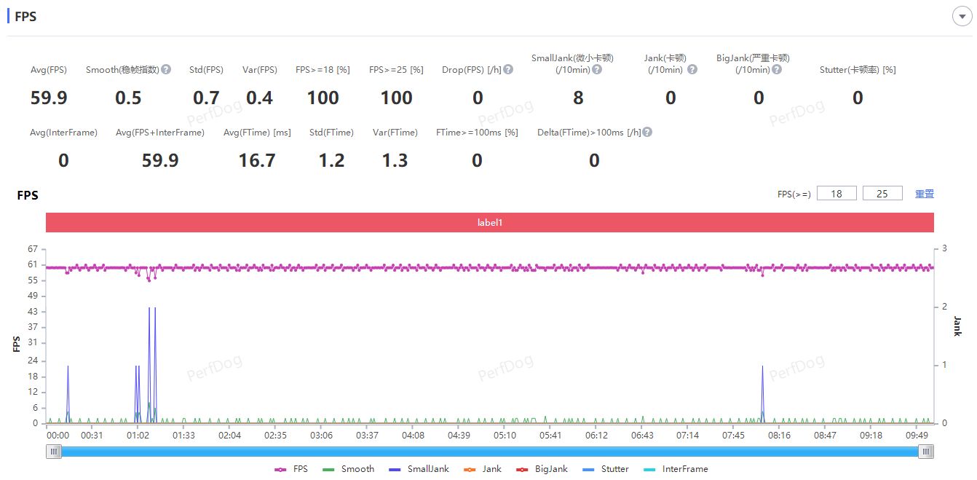The width and height of the screenshot is (977, 480).
Task: Click the Var(FPS) value 0.4
Action: click(259, 98)
